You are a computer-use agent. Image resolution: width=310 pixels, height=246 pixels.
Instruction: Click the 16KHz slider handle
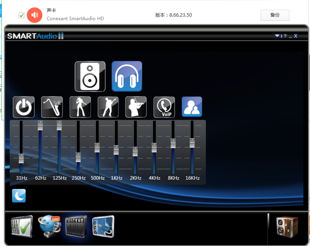click(192, 143)
